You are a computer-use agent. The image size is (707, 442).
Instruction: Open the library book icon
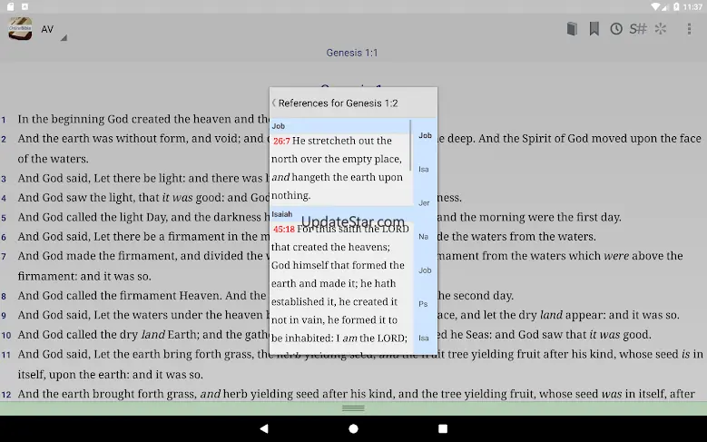[572, 29]
